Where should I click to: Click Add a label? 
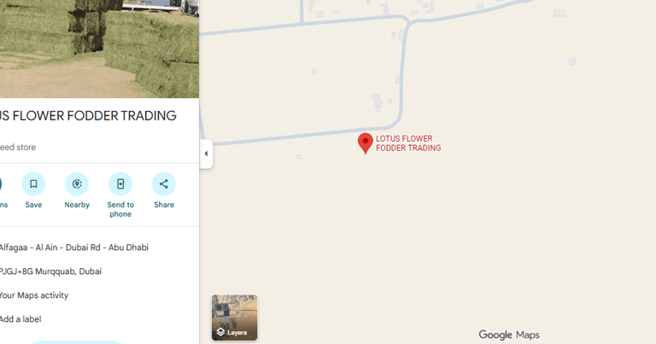(20, 319)
